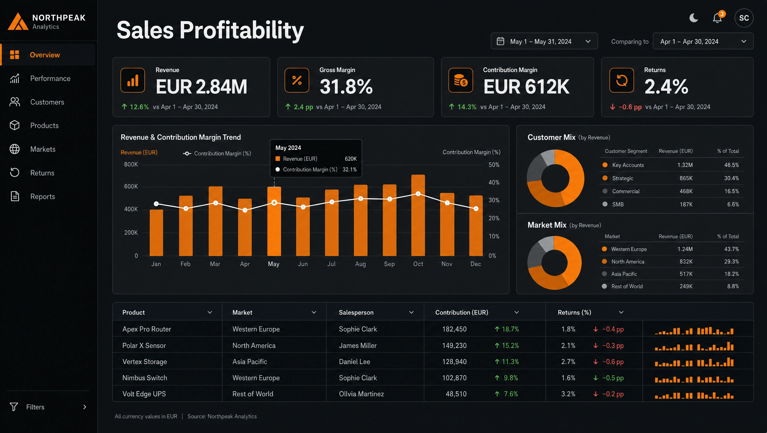Open notifications from the bell icon
The height and width of the screenshot is (433, 767).
717,18
